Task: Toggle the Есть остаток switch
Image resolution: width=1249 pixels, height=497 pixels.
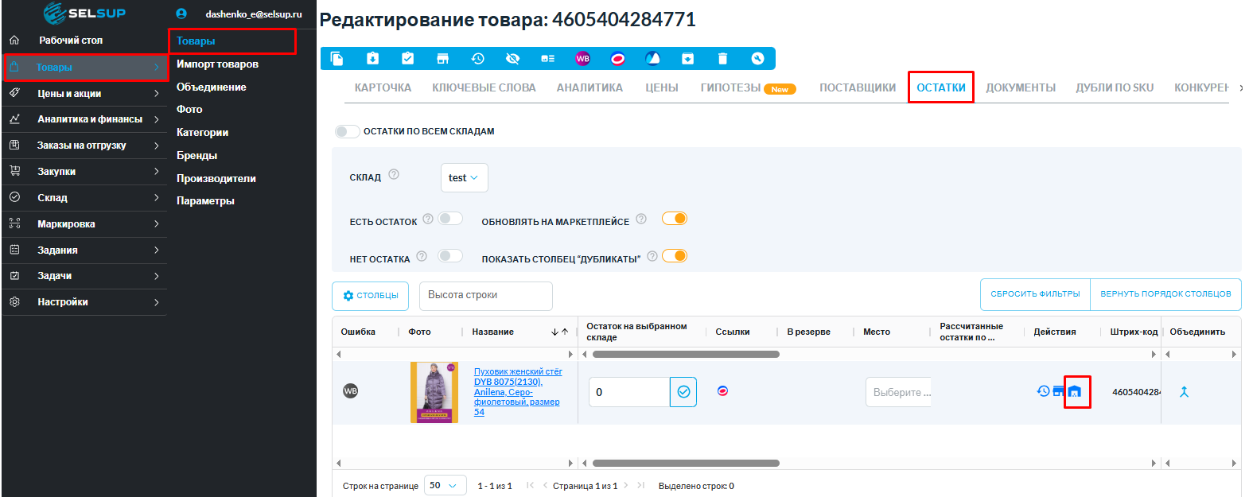Action: pyautogui.click(x=450, y=219)
